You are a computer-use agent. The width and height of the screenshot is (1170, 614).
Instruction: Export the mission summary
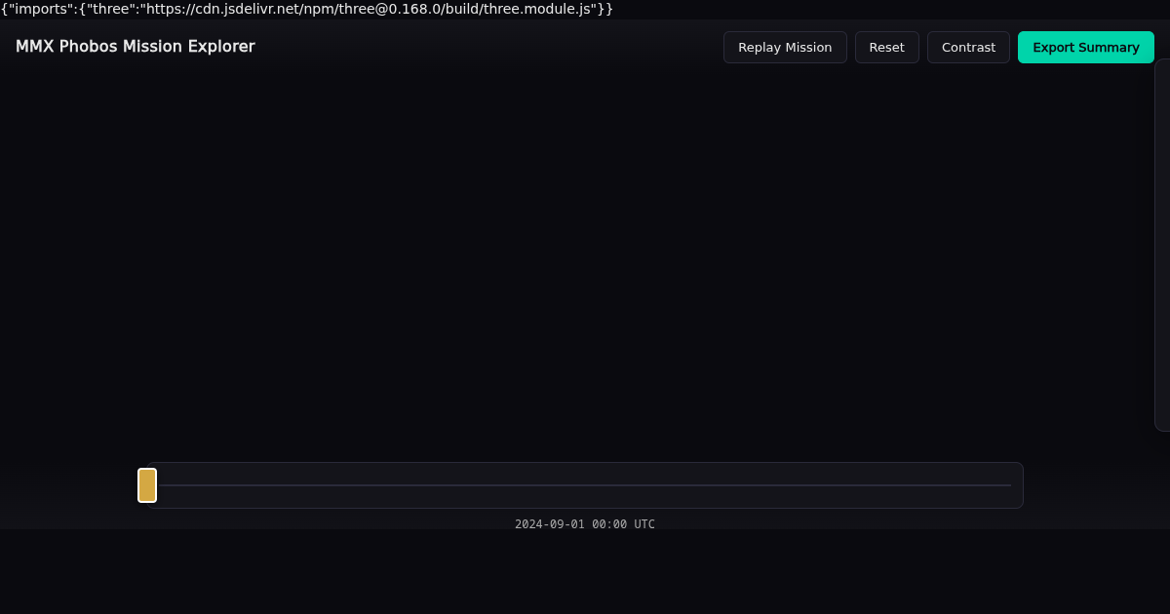point(1086,47)
